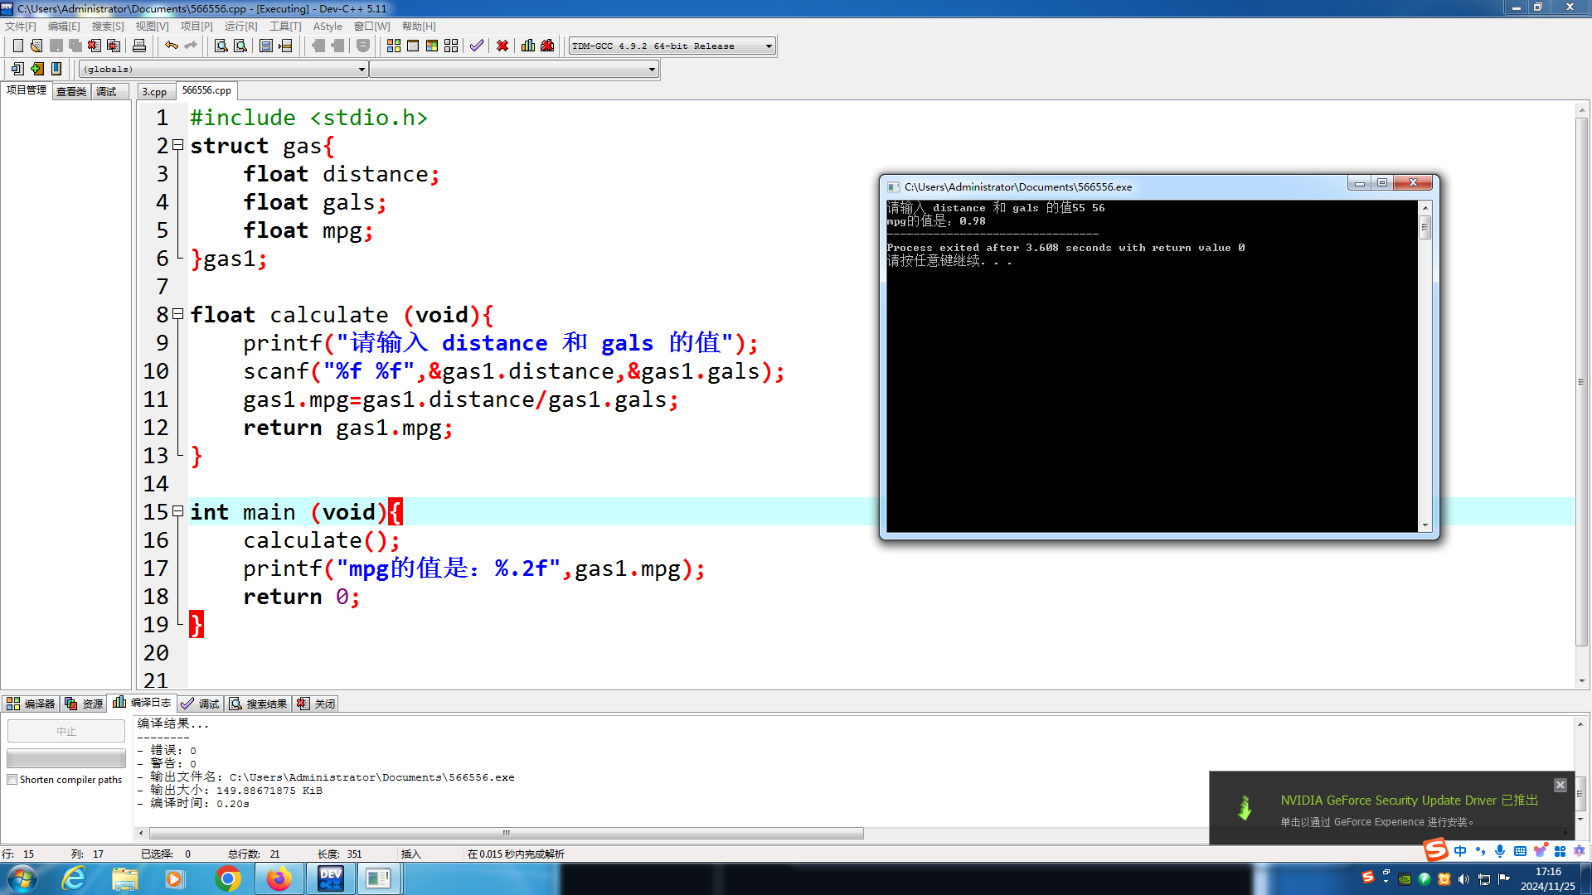Image resolution: width=1592 pixels, height=895 pixels.
Task: Switch to the 3.cpp editor tab
Action: (154, 91)
